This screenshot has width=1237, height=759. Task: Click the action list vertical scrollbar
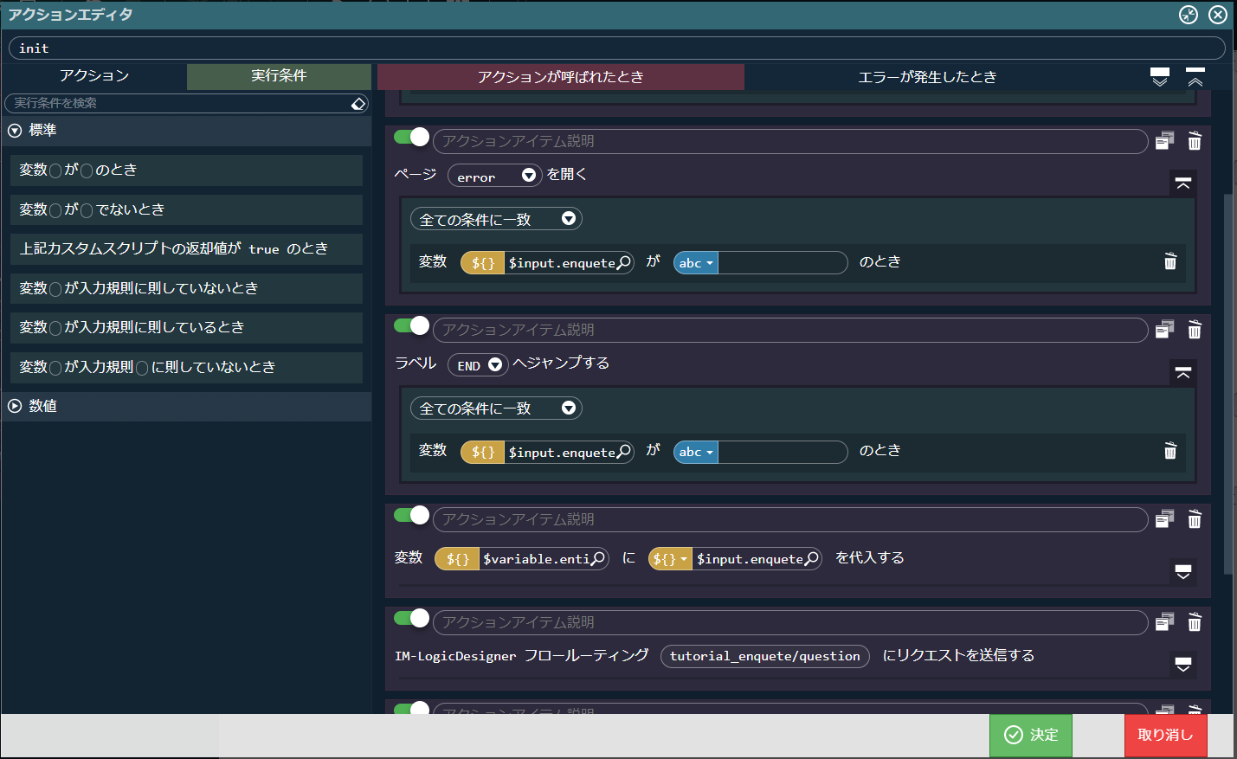pyautogui.click(x=1228, y=384)
